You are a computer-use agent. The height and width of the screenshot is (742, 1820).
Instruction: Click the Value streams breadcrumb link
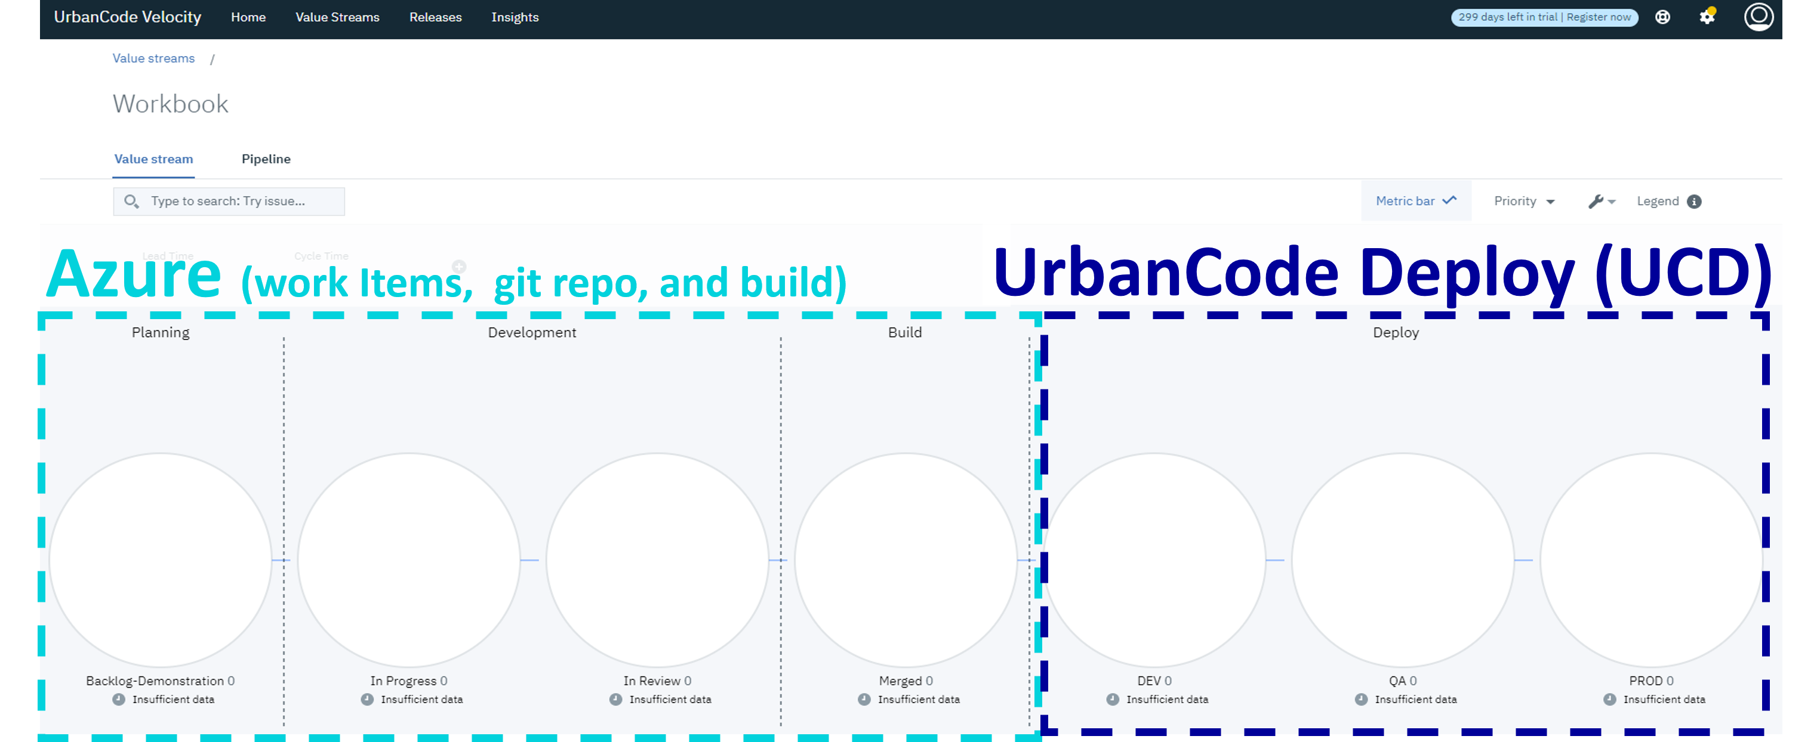[x=153, y=58]
